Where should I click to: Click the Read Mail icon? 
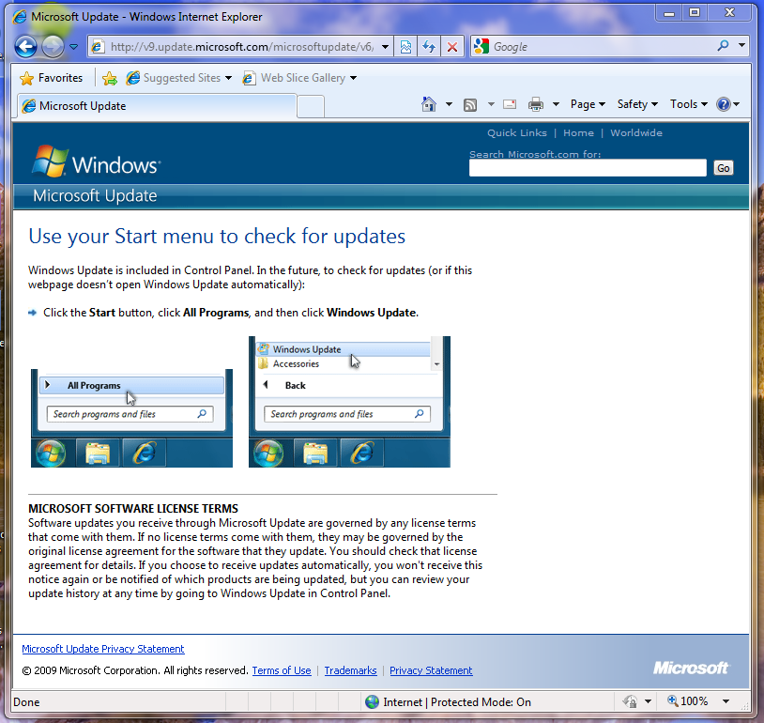click(510, 104)
